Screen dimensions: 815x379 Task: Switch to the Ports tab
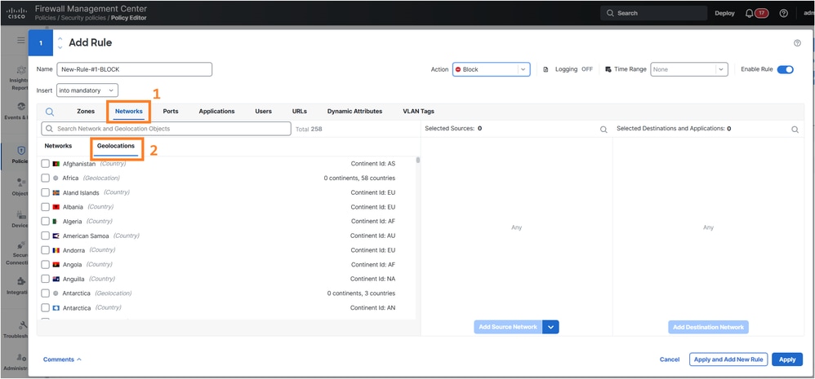tap(171, 112)
